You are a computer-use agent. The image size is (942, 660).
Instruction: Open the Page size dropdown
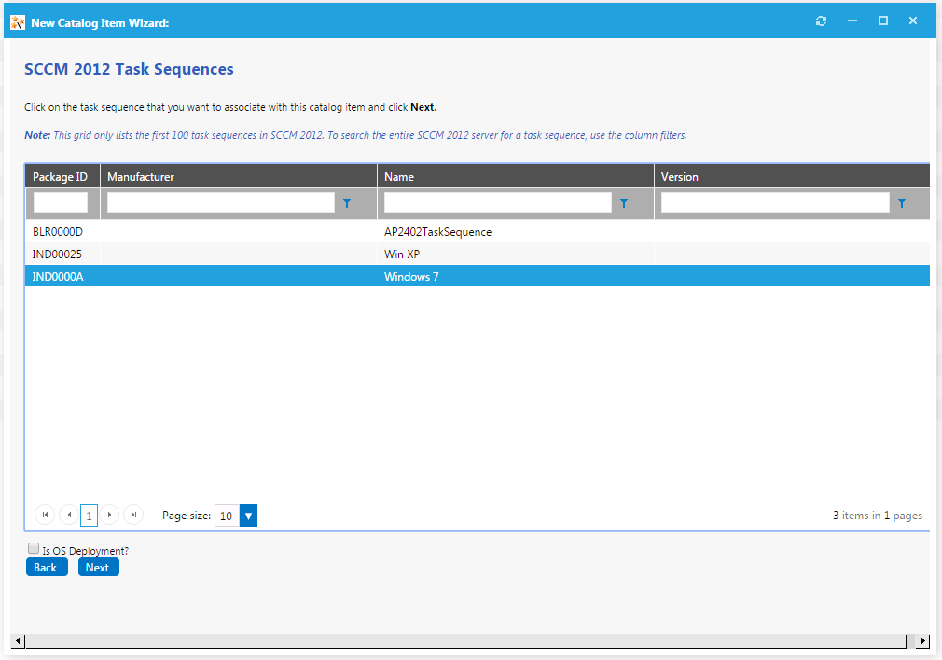(x=248, y=516)
